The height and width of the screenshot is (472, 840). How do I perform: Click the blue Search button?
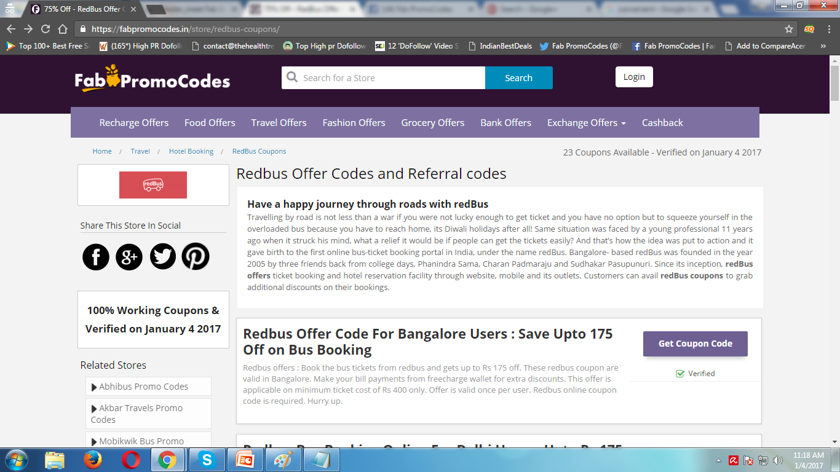[x=519, y=78]
